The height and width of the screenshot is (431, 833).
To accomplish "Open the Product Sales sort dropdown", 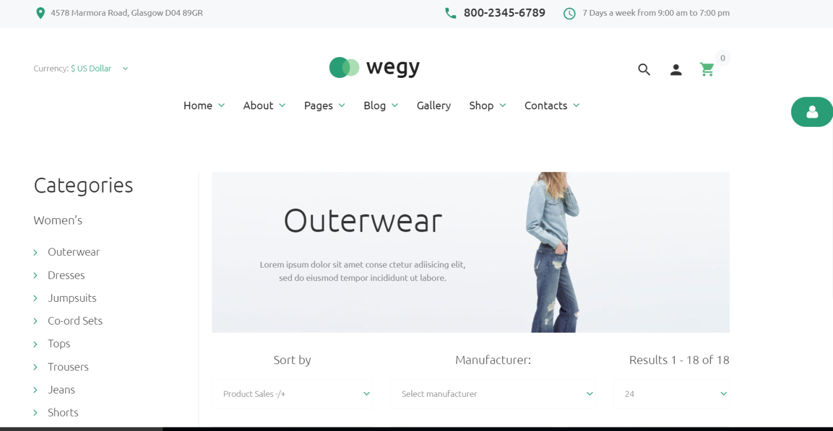I will click(292, 394).
